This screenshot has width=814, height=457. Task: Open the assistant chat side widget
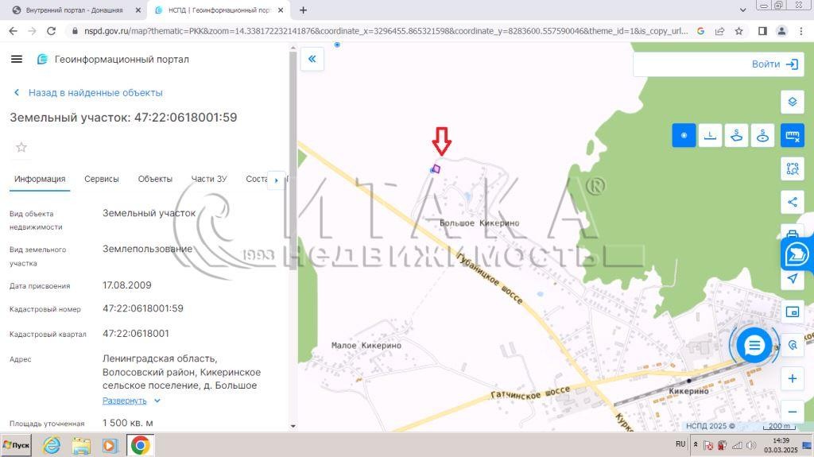(x=797, y=255)
